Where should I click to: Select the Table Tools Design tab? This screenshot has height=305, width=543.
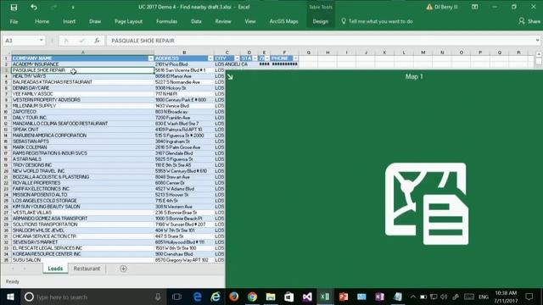[321, 21]
